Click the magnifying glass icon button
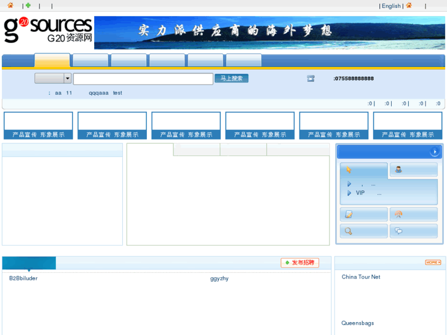Viewport: 447px width, 335px height. coord(364,231)
